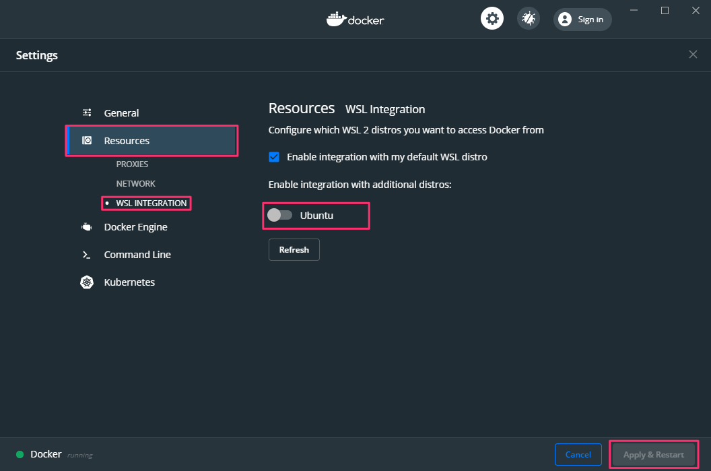Image resolution: width=711 pixels, height=471 pixels.
Task: Open Docker Engine settings via its whale icon
Action: (x=87, y=227)
